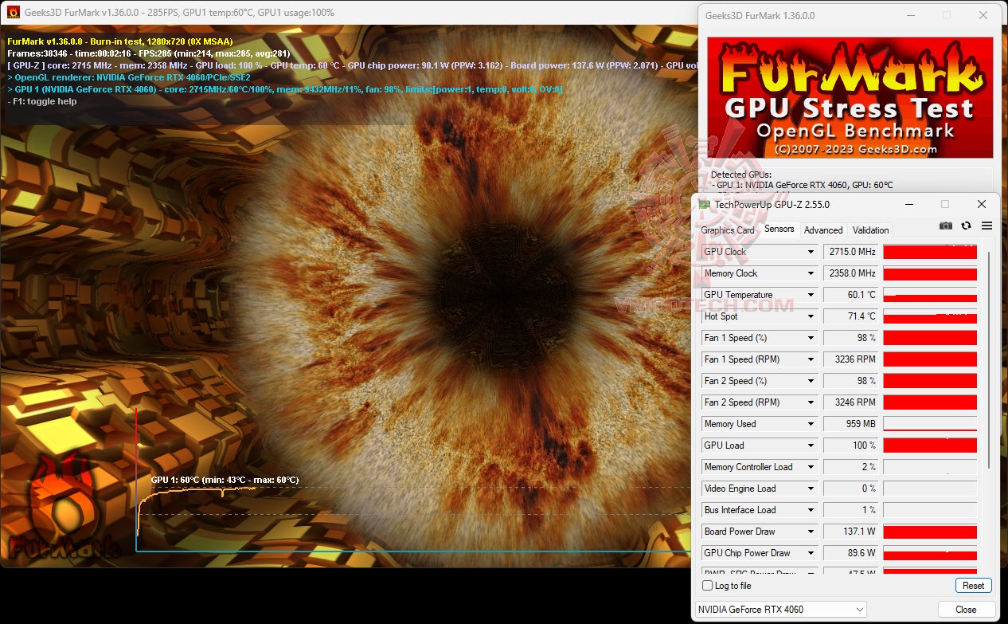This screenshot has width=1008, height=624.
Task: Open the Validation tab
Action: click(870, 230)
